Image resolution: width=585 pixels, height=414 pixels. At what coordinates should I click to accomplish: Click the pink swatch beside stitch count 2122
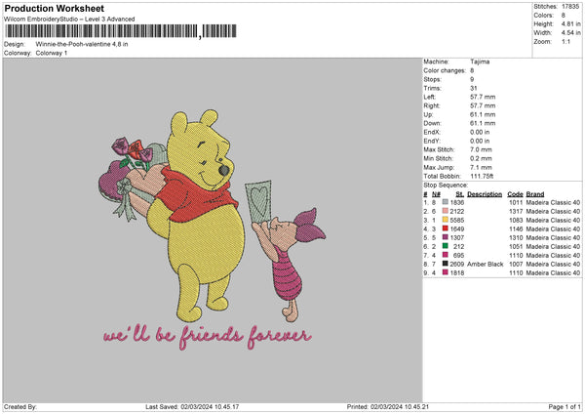[446, 211]
